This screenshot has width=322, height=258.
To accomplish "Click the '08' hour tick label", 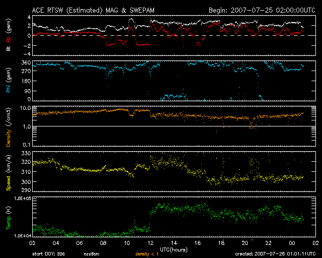I will tap(103, 243).
